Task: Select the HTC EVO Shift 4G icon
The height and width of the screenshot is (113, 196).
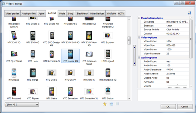Action: (x=70, y=36)
